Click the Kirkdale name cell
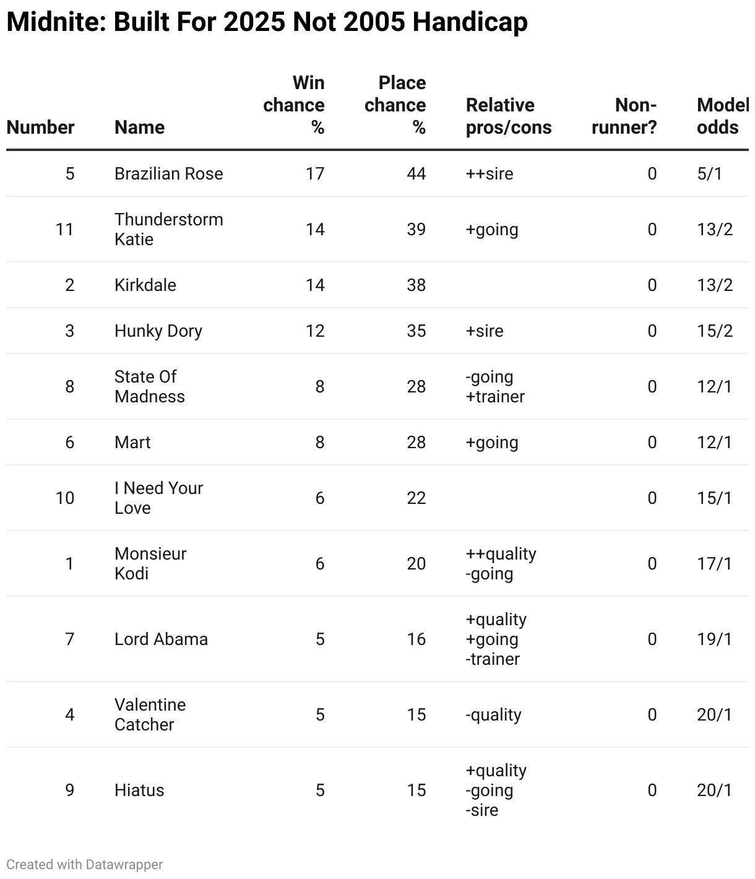755x879 pixels. pos(145,285)
